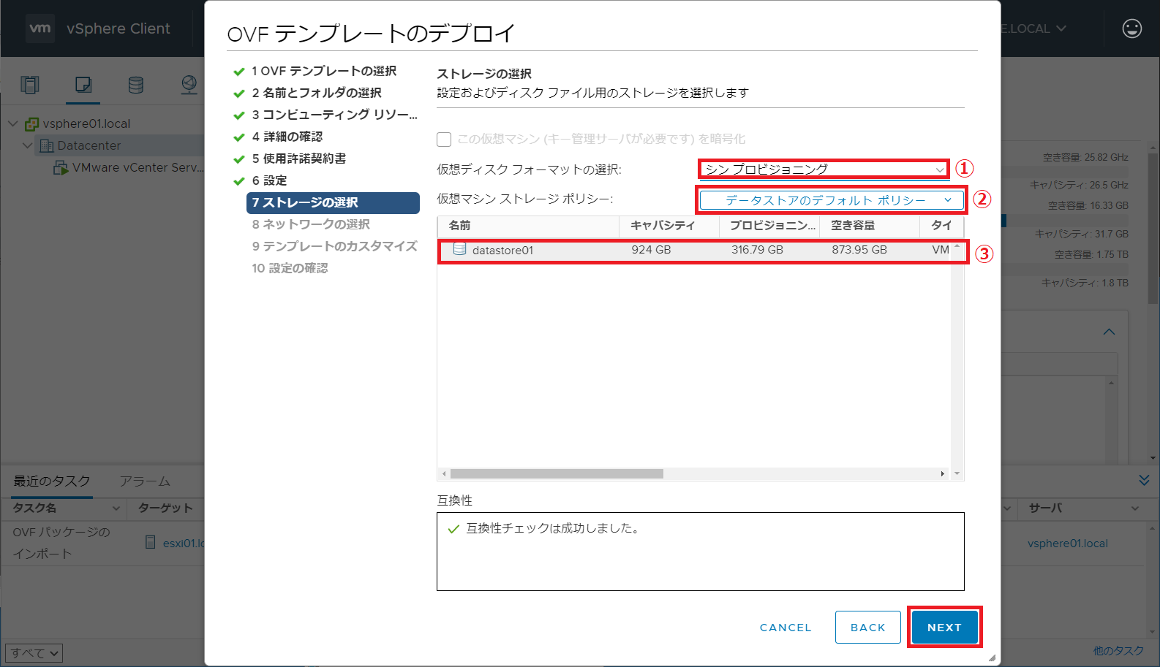Open the virtual disk format dropdown

click(x=824, y=169)
